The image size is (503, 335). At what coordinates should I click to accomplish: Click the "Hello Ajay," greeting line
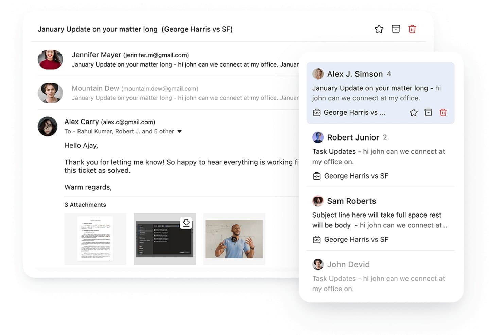(81, 146)
